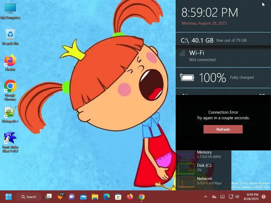The width and height of the screenshot is (271, 203).
Task: Click the battery icon in widget
Action: pos(187,77)
